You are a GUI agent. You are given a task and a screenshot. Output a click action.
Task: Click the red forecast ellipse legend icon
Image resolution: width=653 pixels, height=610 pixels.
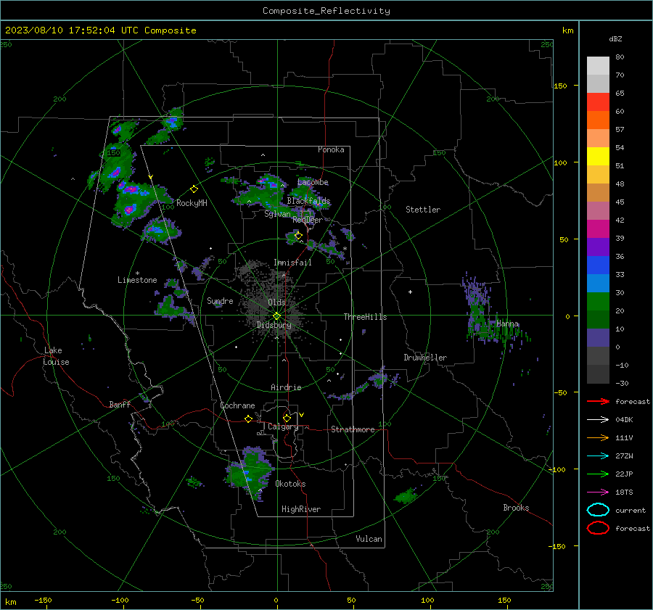click(598, 528)
